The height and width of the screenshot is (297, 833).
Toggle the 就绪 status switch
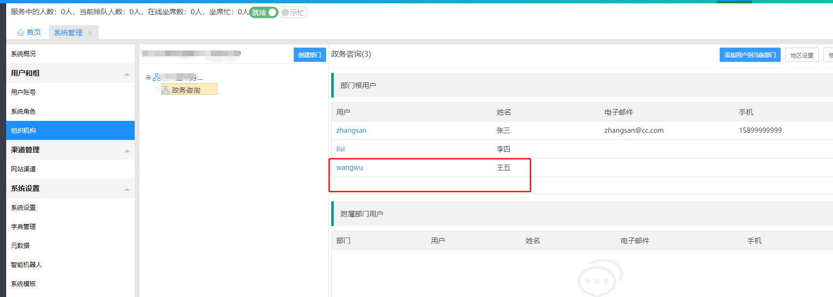pos(263,13)
